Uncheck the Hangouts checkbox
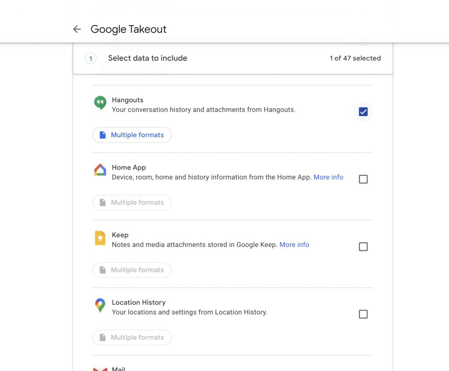The width and height of the screenshot is (449, 371). pyautogui.click(x=363, y=112)
